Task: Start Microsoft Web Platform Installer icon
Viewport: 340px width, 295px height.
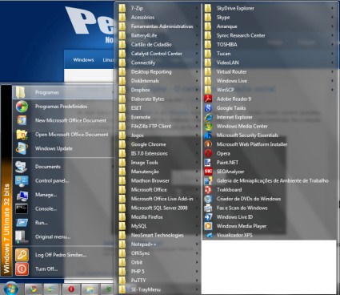Action: click(208, 144)
